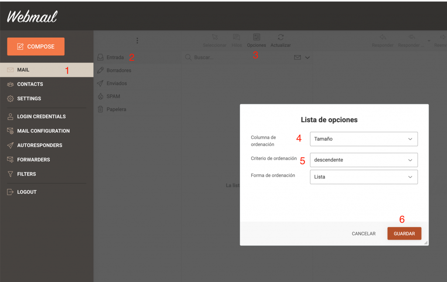Open the three-dot folder actions menu
This screenshot has height=282, width=447.
coord(137,41)
